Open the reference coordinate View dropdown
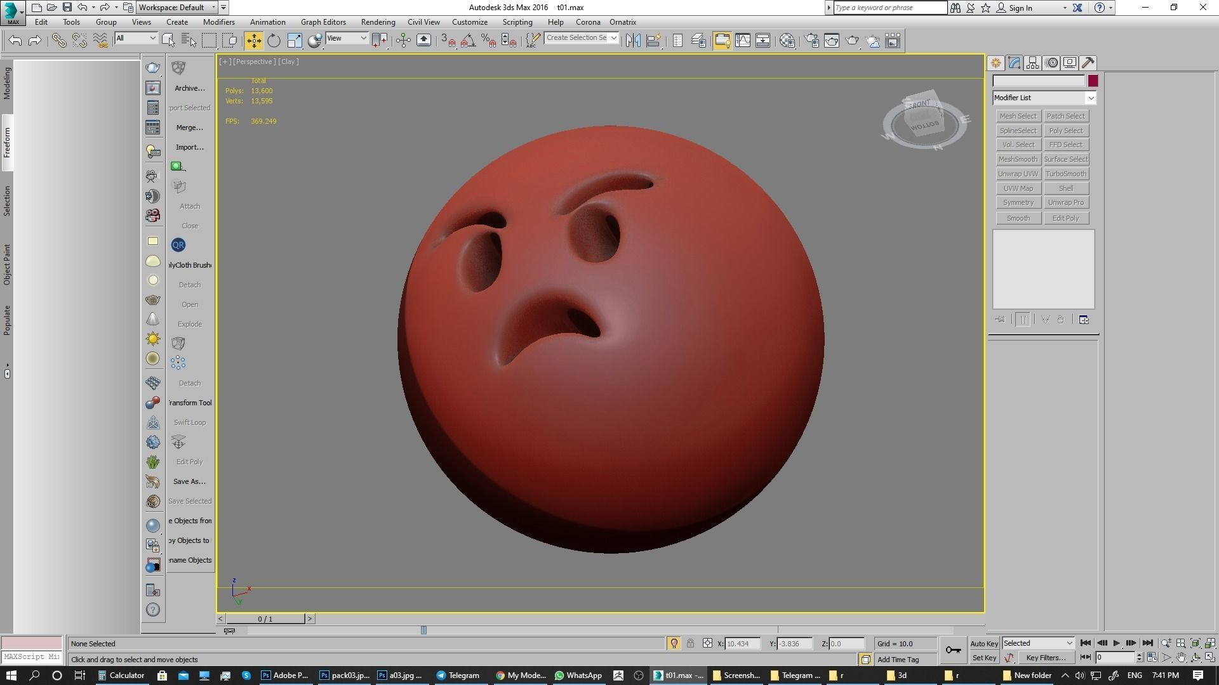The image size is (1219, 685). 346,38
